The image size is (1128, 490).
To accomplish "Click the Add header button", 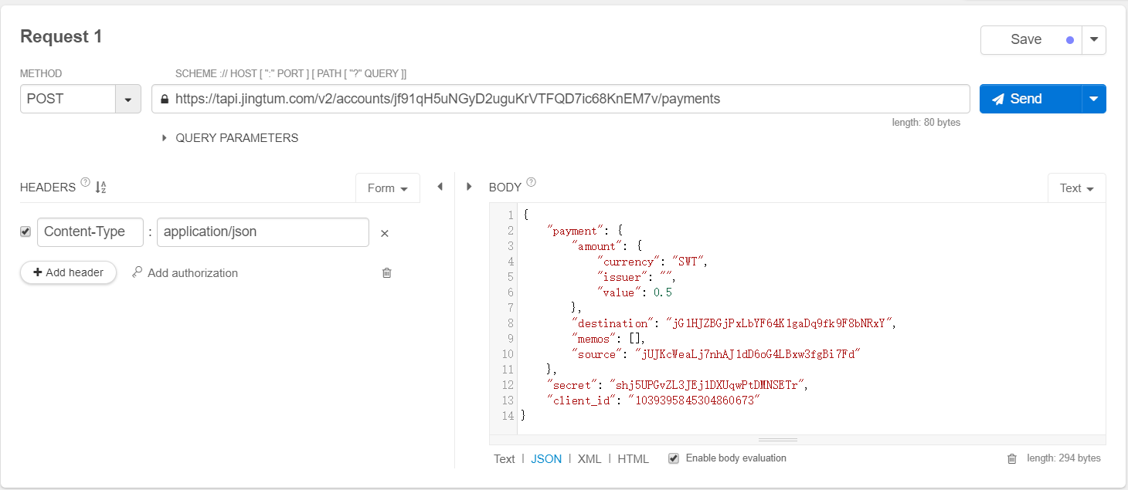I will pos(68,272).
